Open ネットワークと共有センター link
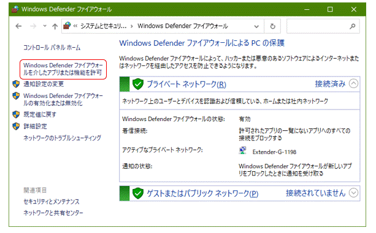Viewport: 376px width, 233px height. [x=53, y=213]
